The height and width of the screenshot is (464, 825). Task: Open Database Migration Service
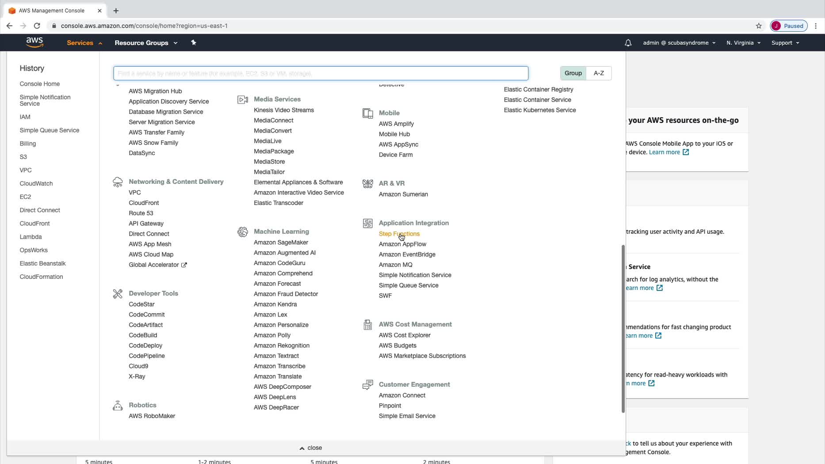pyautogui.click(x=166, y=112)
